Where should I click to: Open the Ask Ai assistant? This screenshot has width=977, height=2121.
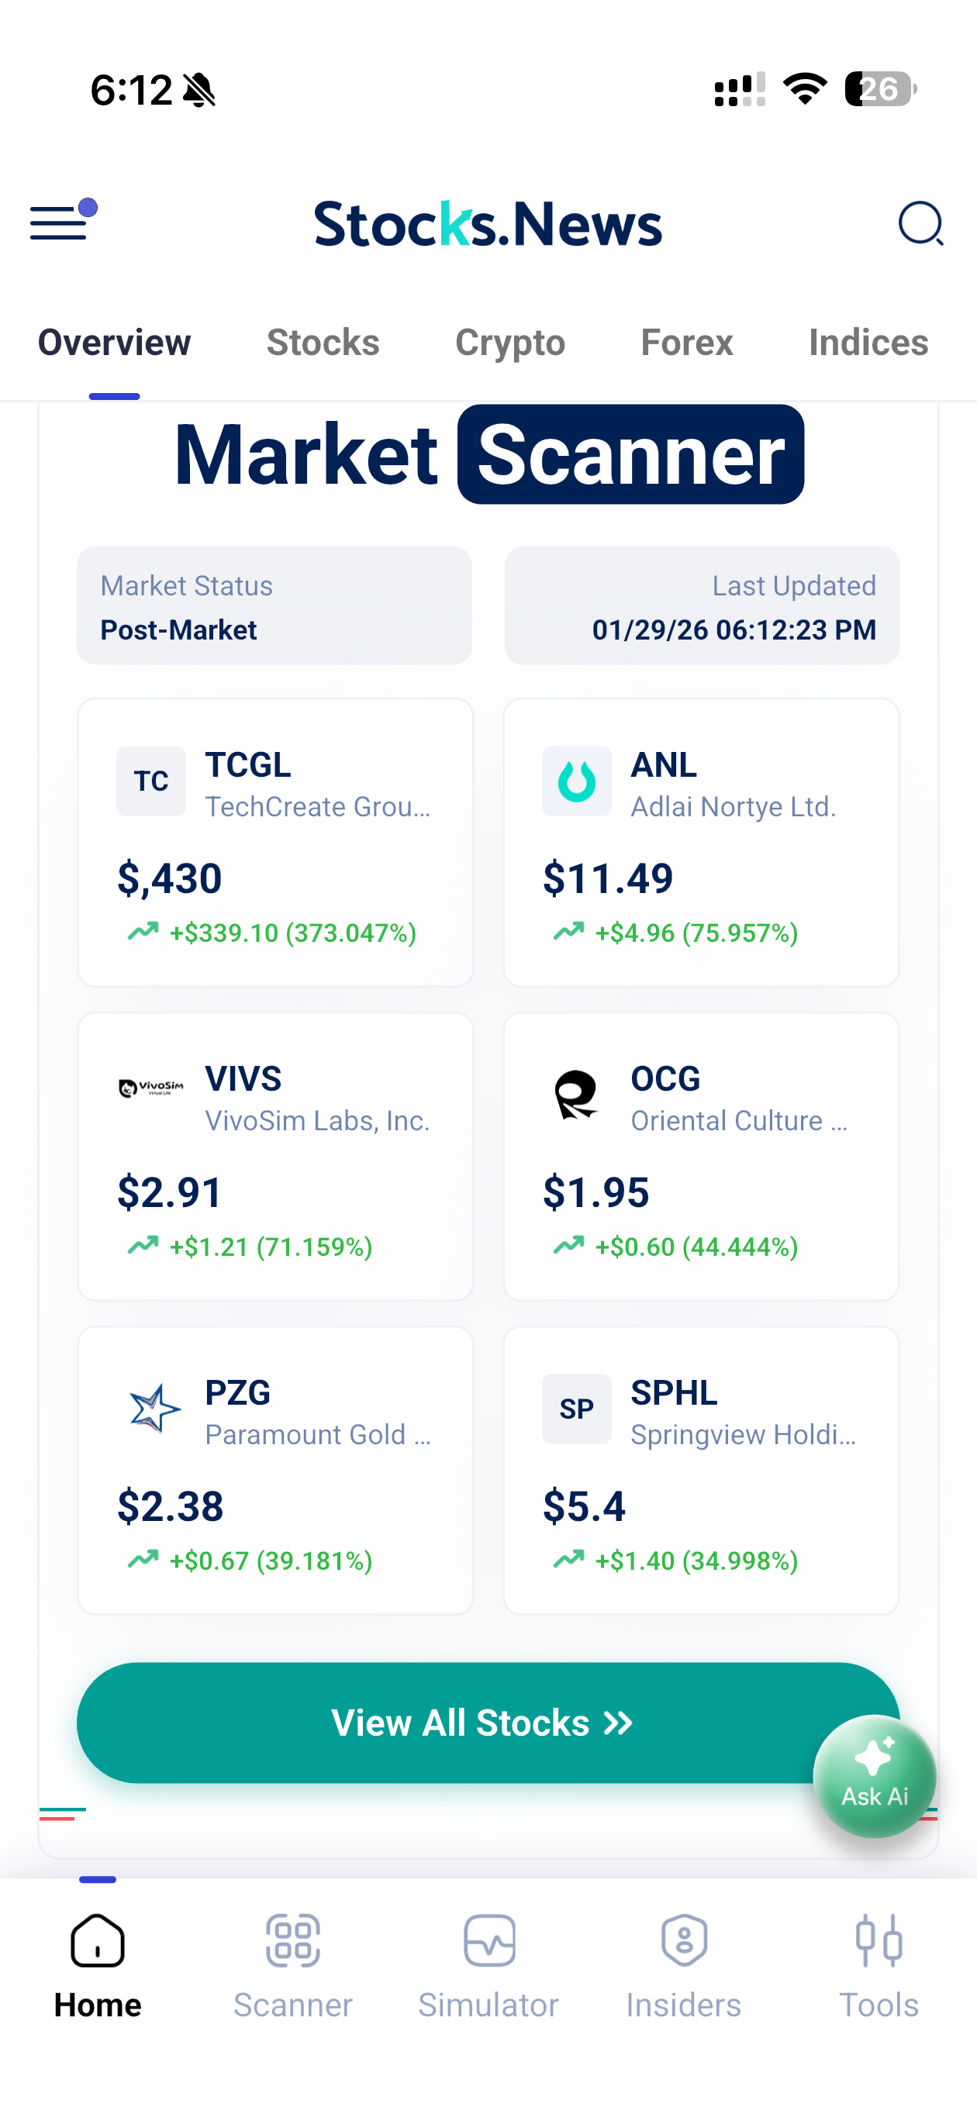874,1776
